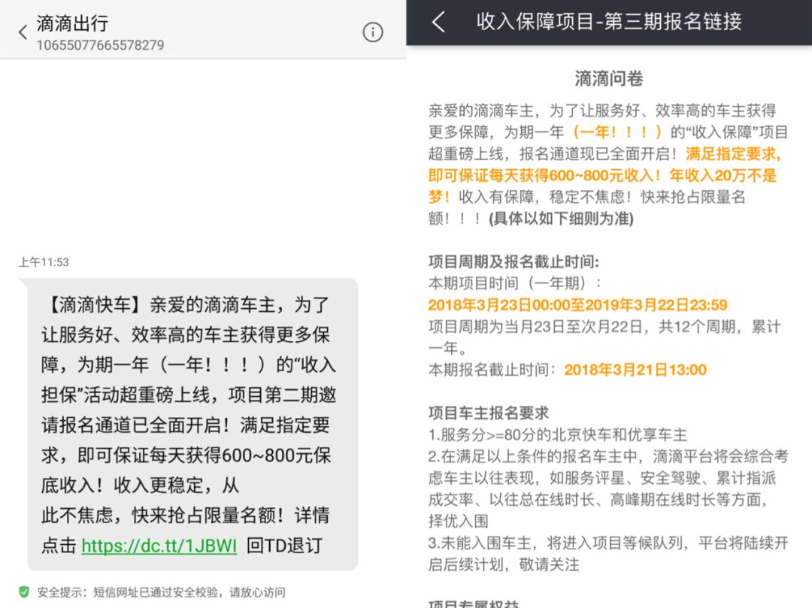The height and width of the screenshot is (608, 812).
Task: Tap the back arrow on 收入保障项目 page
Action: (438, 22)
